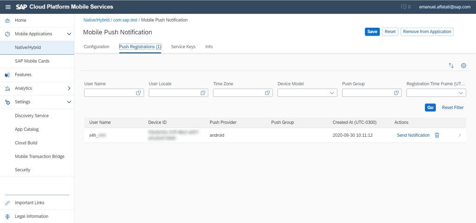Click the Push Provider column header

tap(223, 122)
